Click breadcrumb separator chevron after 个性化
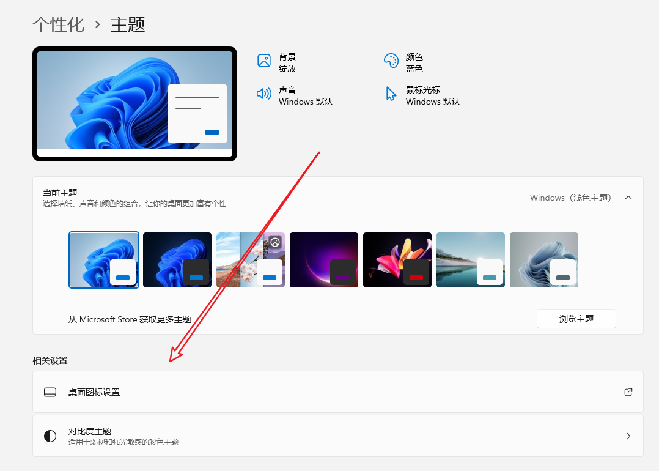Viewport: 659px width, 471px height. click(x=98, y=24)
